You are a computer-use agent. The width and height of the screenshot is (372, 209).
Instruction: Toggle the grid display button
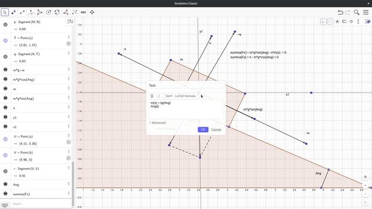[330, 21]
